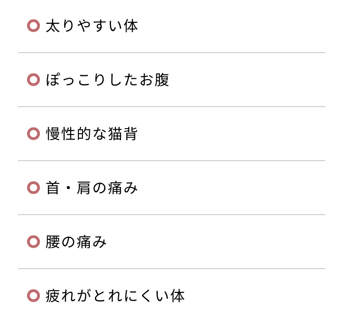Click the circle bullet beside 疲れがとれにくい体
Viewport: 343px width, 319px height.
(x=33, y=296)
